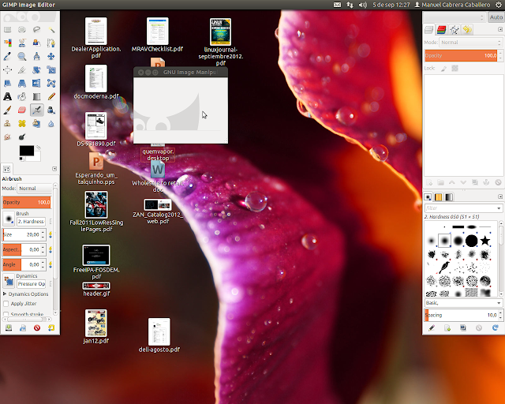
Task: Switch to the Patterns tab
Action: click(x=439, y=196)
